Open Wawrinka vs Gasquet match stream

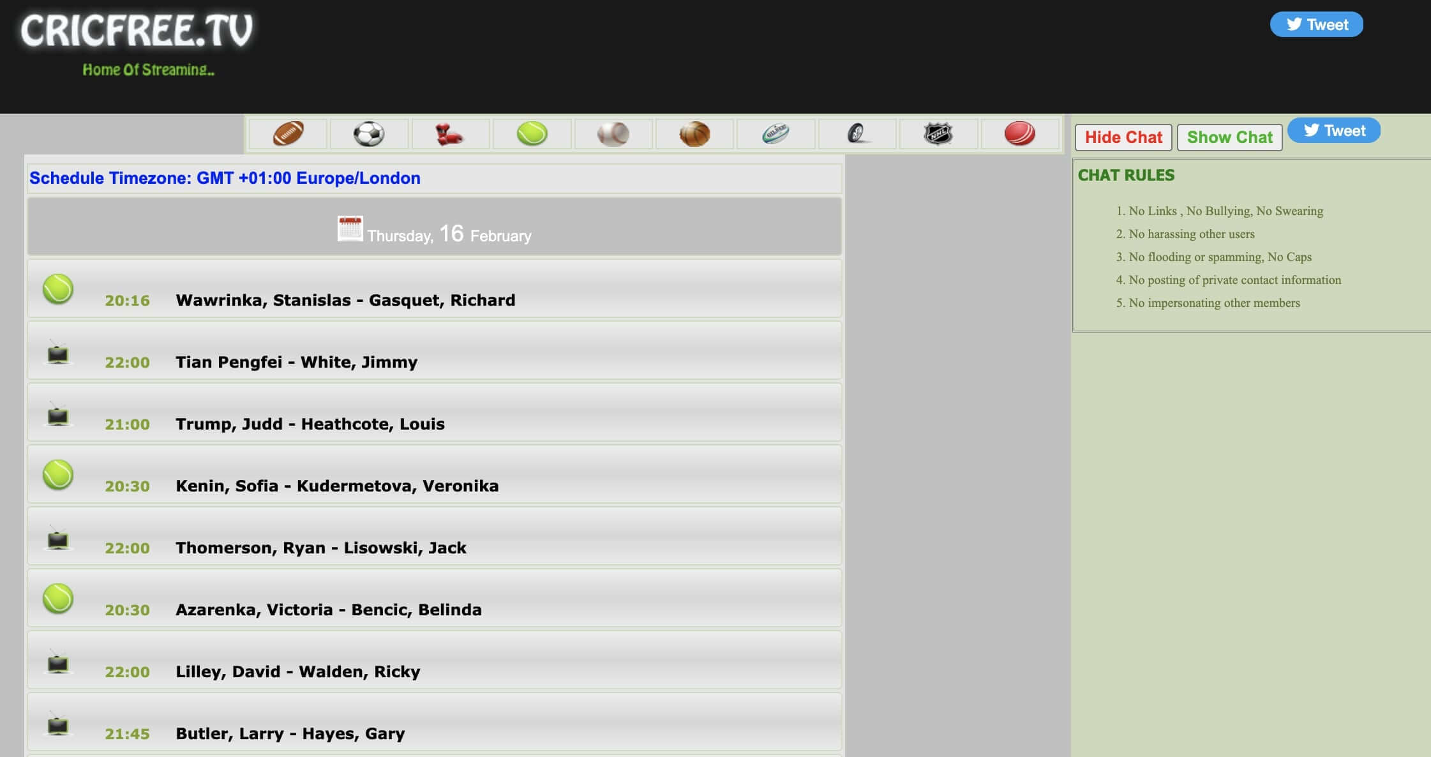(345, 300)
